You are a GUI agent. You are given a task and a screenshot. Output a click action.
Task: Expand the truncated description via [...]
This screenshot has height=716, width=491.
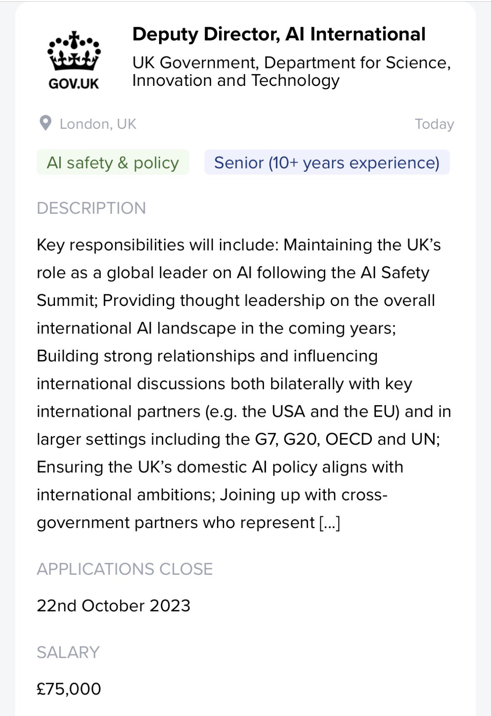(330, 523)
